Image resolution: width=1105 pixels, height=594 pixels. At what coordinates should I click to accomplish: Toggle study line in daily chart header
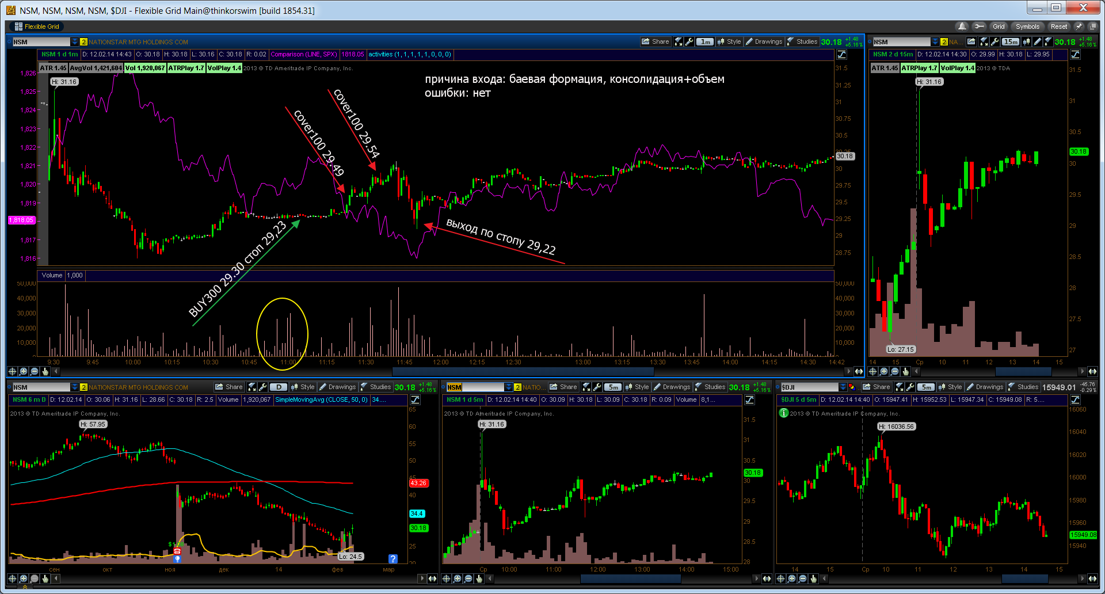click(415, 400)
